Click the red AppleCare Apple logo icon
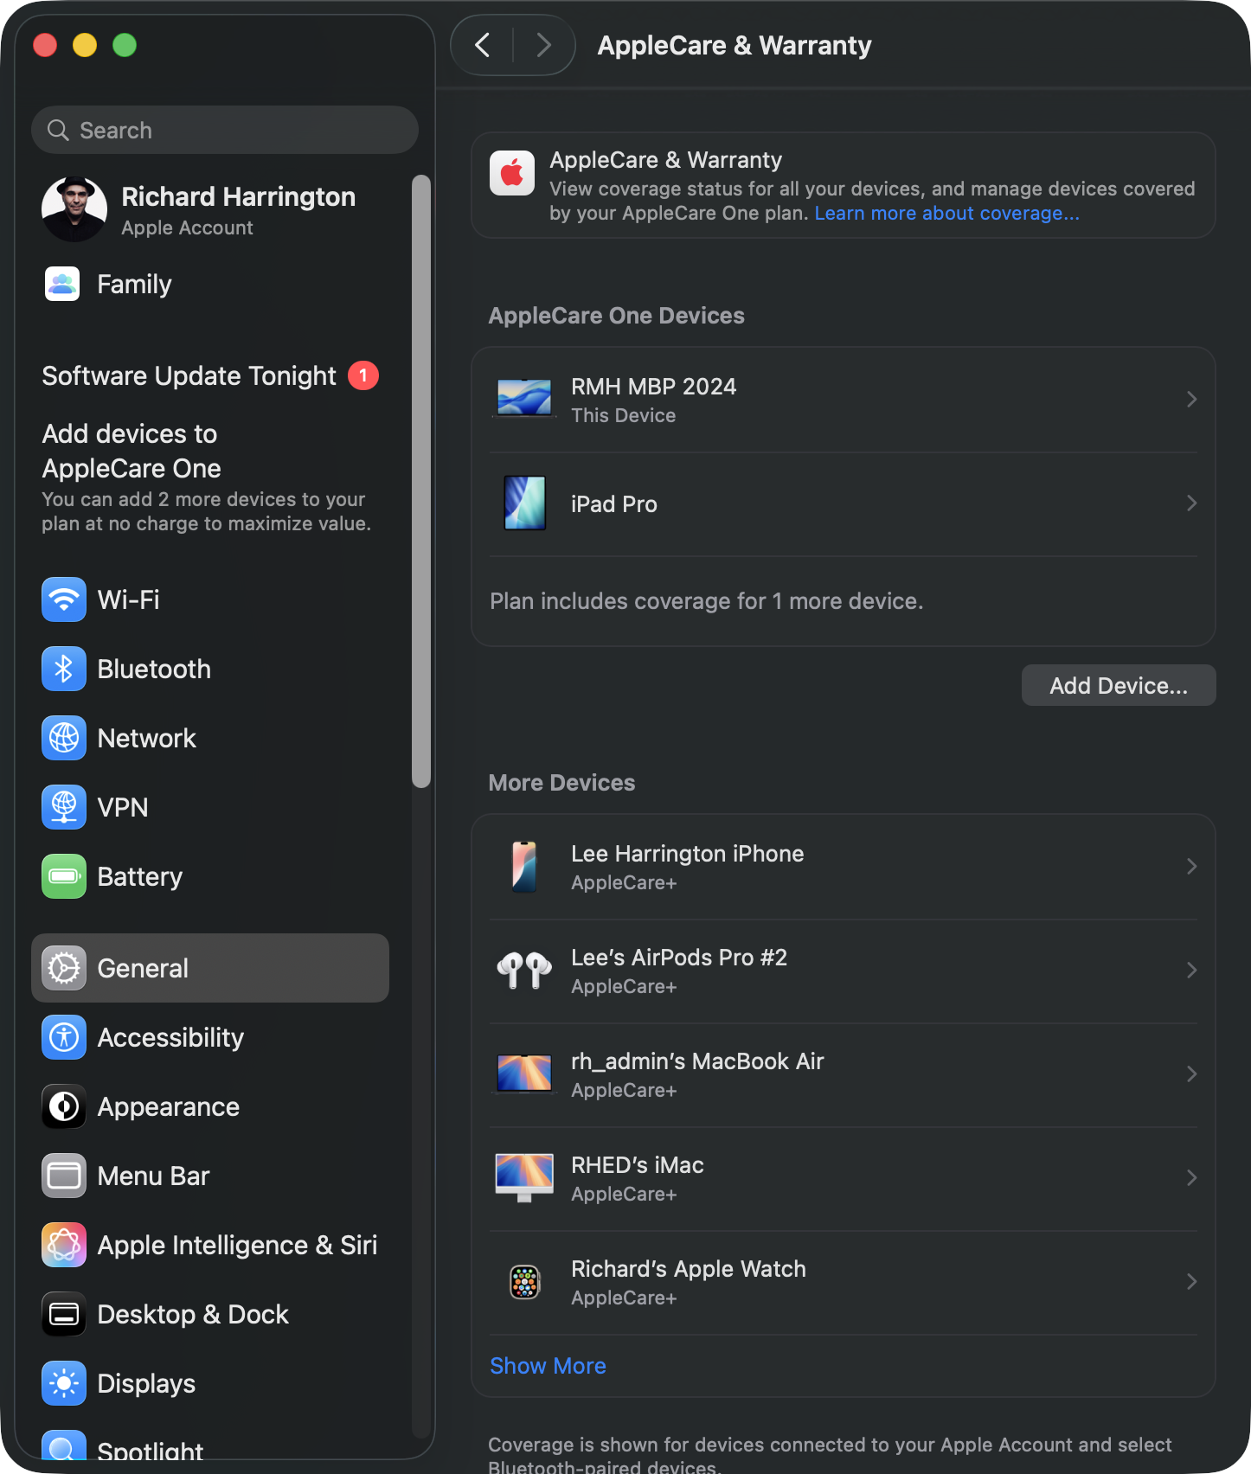 pos(512,173)
